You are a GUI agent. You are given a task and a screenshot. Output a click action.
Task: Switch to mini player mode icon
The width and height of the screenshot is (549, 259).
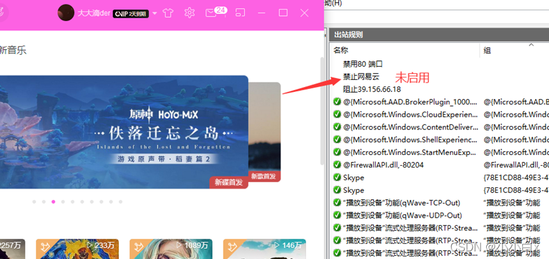click(x=240, y=13)
